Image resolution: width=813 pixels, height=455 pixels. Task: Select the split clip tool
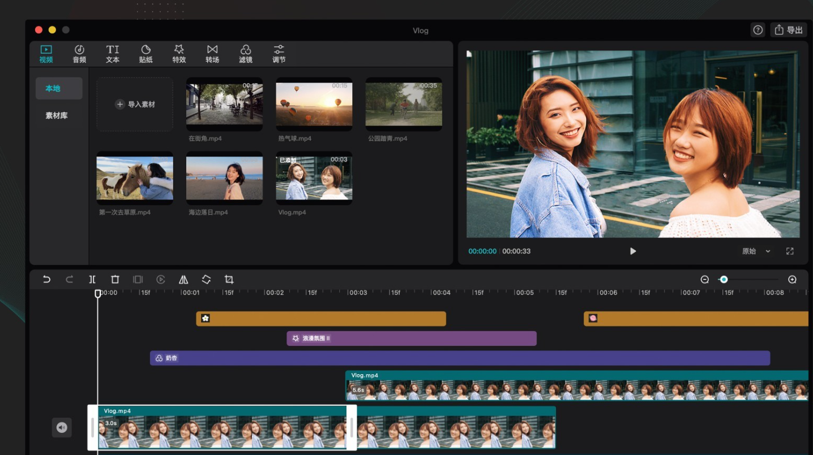coord(92,279)
